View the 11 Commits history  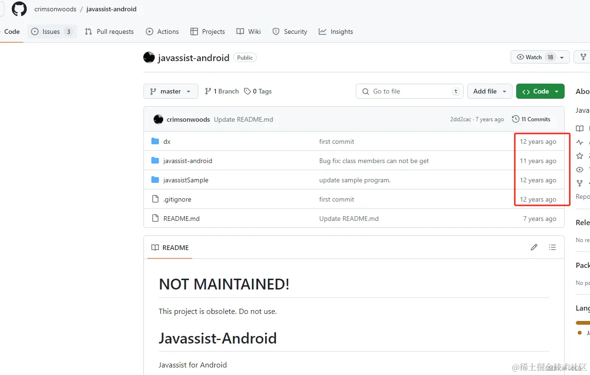531,119
